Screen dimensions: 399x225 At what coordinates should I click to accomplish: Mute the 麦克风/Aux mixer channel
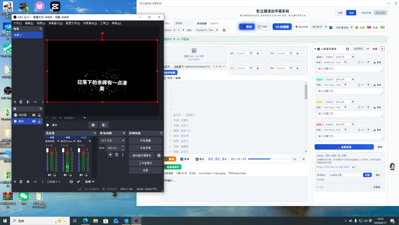click(65, 175)
